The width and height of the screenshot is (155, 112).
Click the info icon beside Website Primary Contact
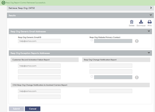coord(137,41)
